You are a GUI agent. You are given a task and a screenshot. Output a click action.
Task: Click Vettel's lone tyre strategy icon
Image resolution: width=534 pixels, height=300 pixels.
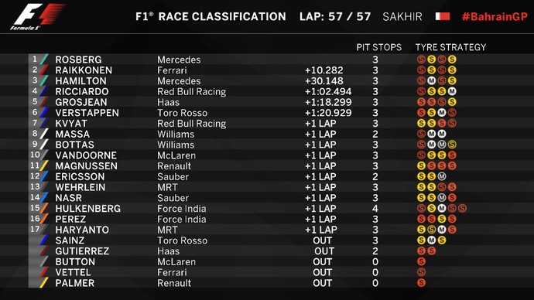[421, 272]
